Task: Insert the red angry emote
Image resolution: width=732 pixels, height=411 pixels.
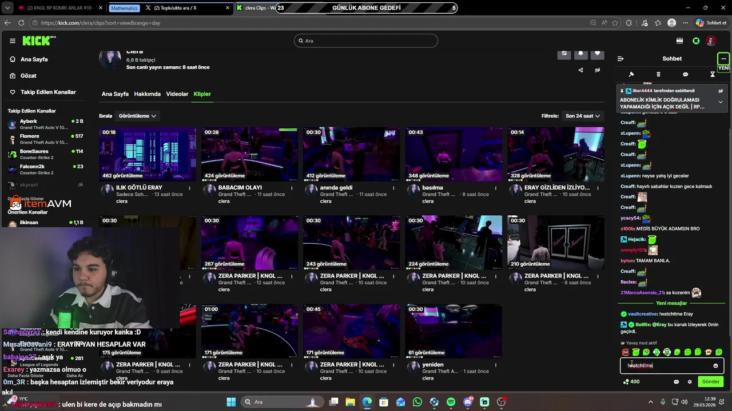Action: tap(625, 352)
